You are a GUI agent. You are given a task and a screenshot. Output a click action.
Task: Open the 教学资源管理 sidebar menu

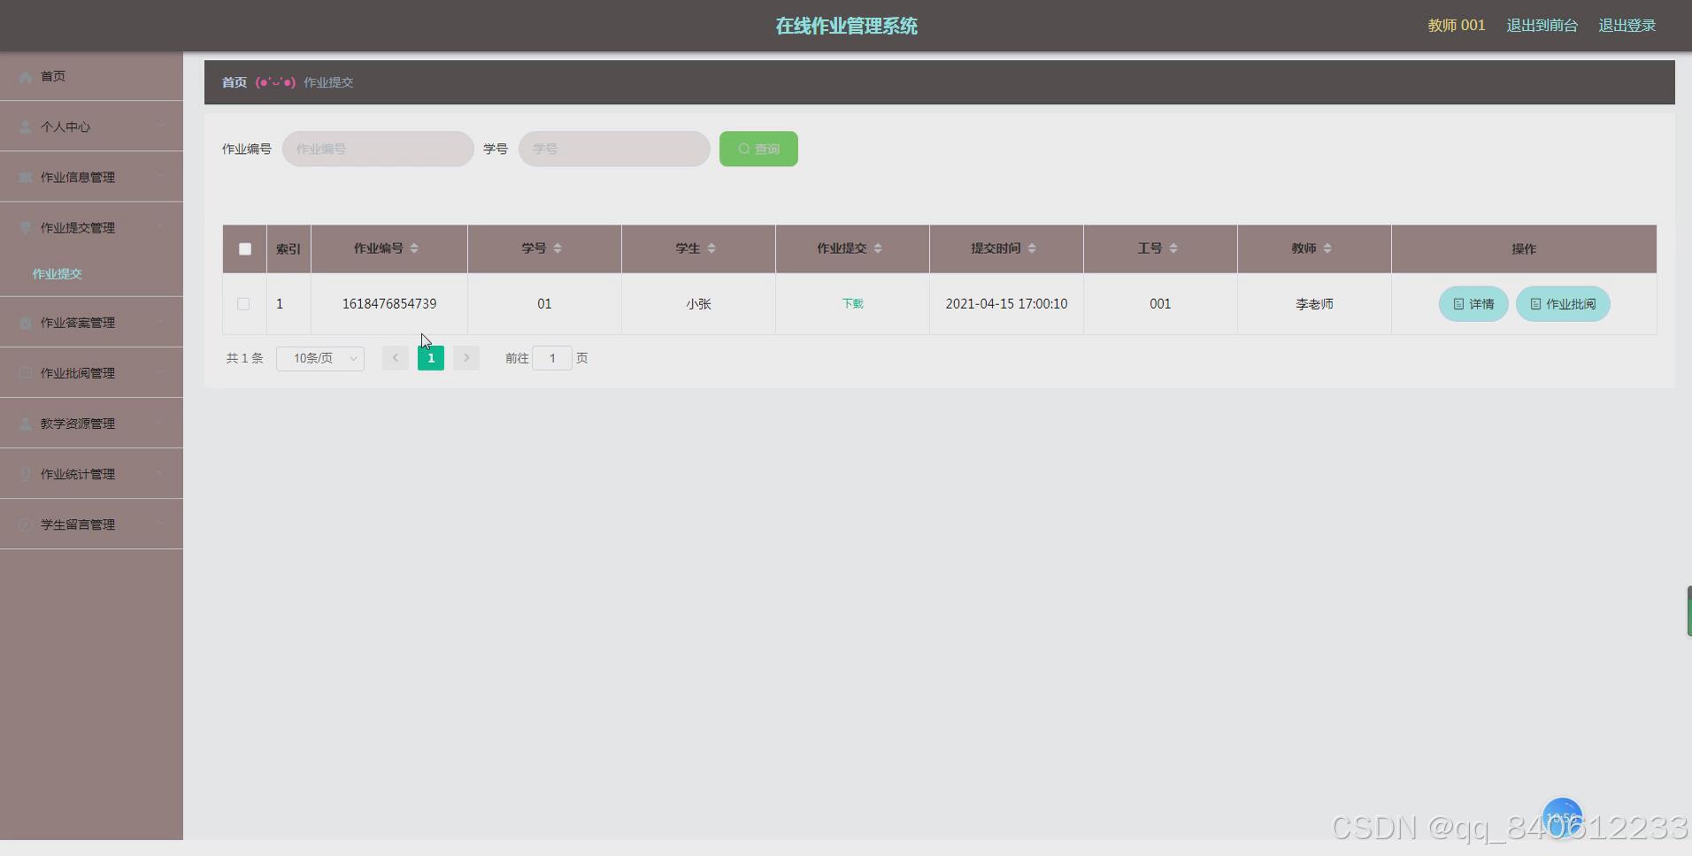pos(91,424)
